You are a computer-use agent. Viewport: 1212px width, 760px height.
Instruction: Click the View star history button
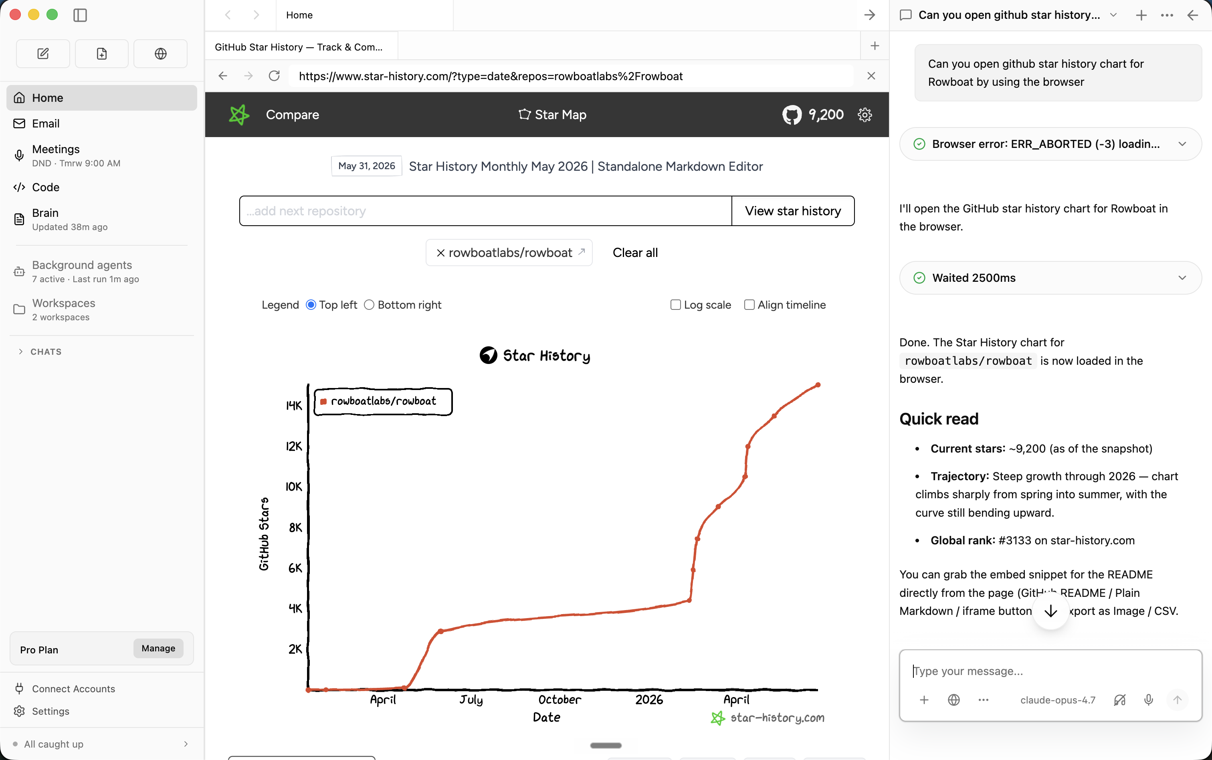coord(793,211)
